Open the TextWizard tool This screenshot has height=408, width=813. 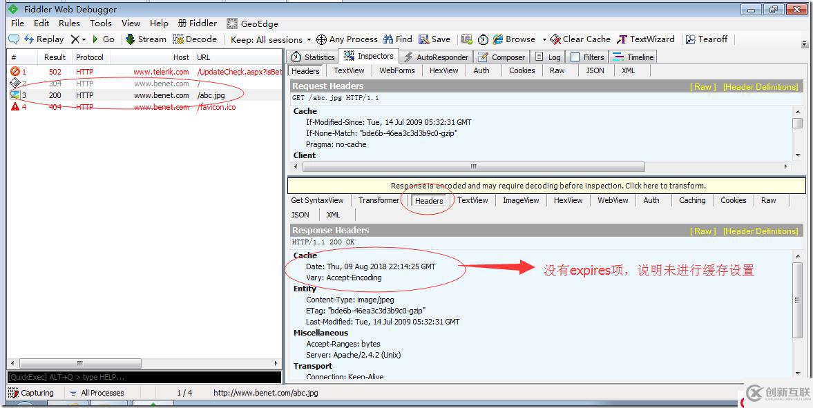tap(646, 39)
